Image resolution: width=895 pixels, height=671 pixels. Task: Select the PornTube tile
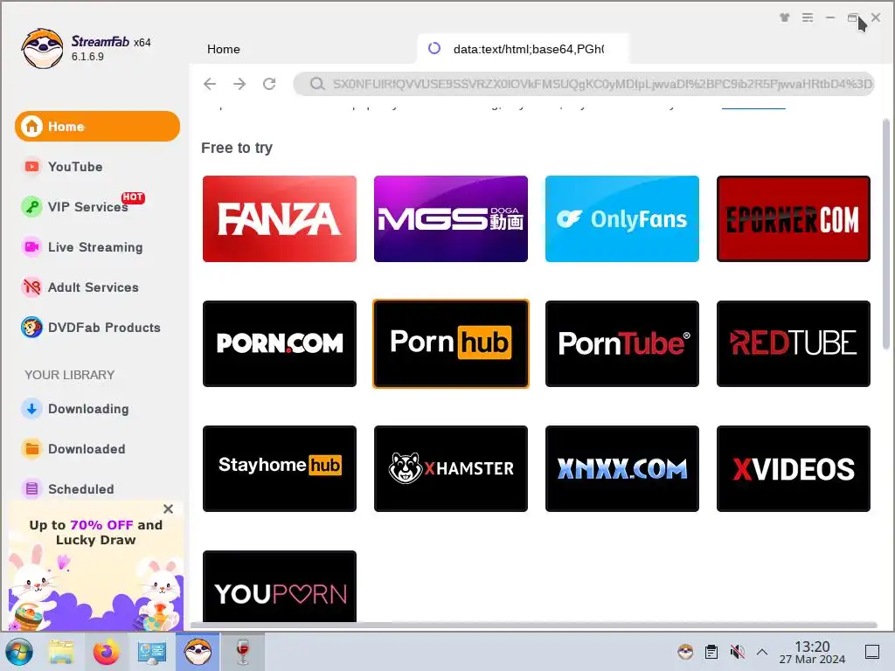click(x=622, y=343)
